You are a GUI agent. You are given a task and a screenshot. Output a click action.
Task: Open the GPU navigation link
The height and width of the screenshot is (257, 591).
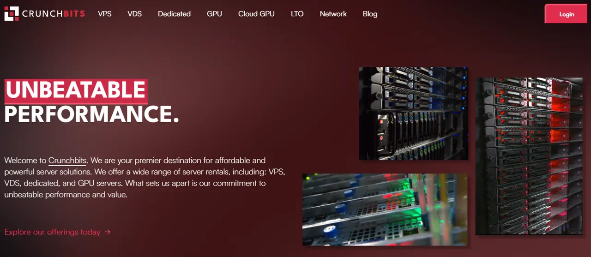(214, 14)
